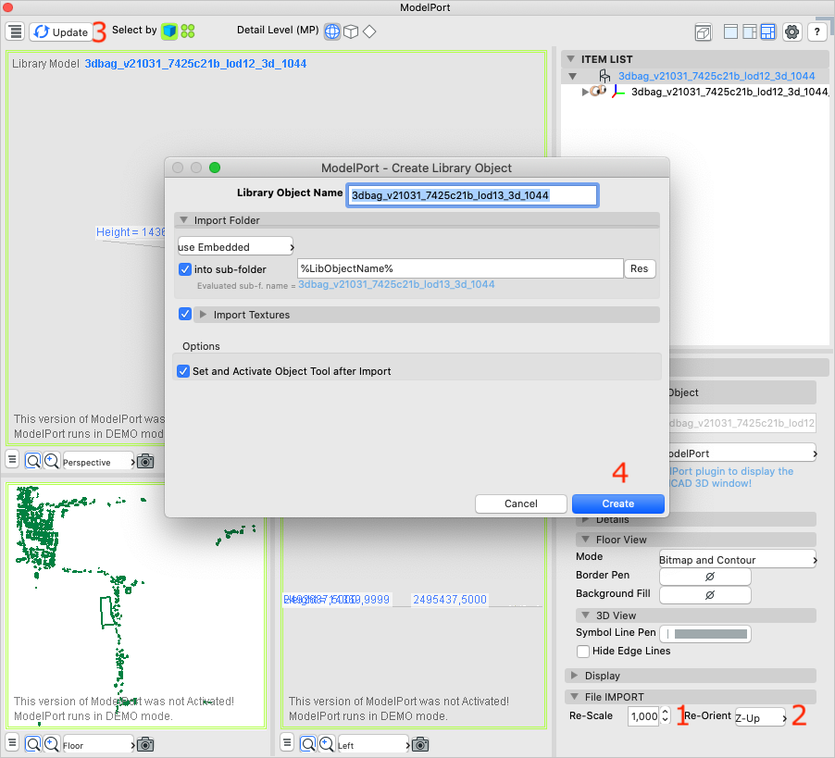This screenshot has height=758, width=835.
Task: Collapse the Floor View section
Action: 586,540
